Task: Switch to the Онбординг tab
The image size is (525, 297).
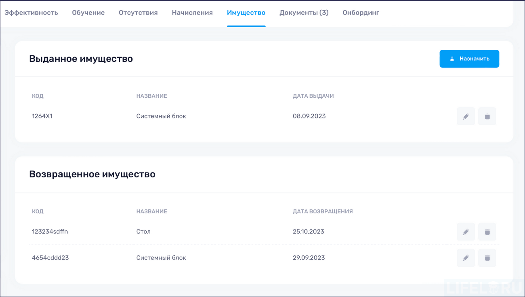Action: pyautogui.click(x=361, y=13)
